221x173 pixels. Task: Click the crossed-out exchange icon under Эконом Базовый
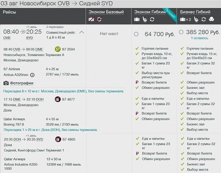coord(99,19)
